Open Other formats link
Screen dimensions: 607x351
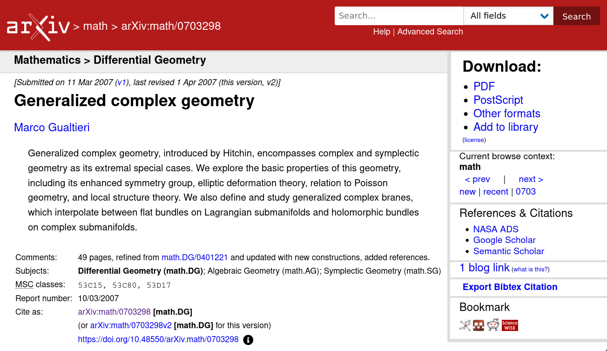point(506,114)
